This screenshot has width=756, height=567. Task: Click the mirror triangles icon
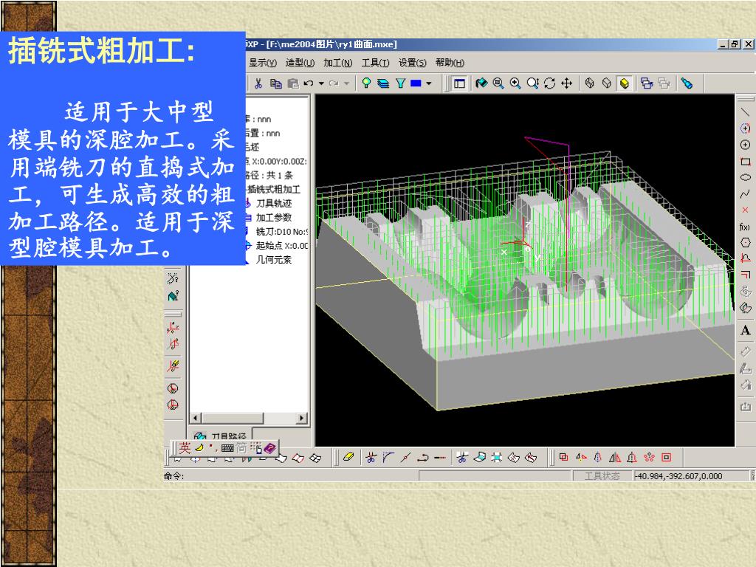[615, 457]
